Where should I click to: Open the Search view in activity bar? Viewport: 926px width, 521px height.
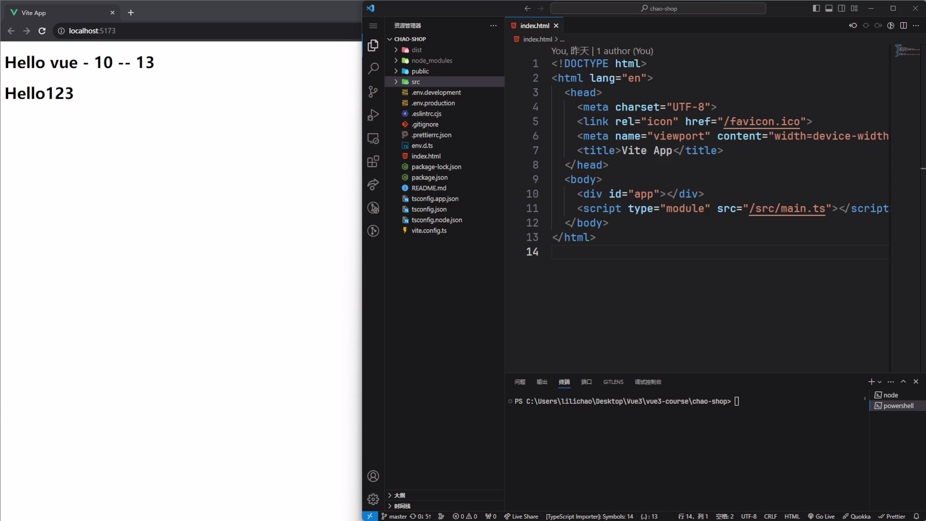coord(373,69)
